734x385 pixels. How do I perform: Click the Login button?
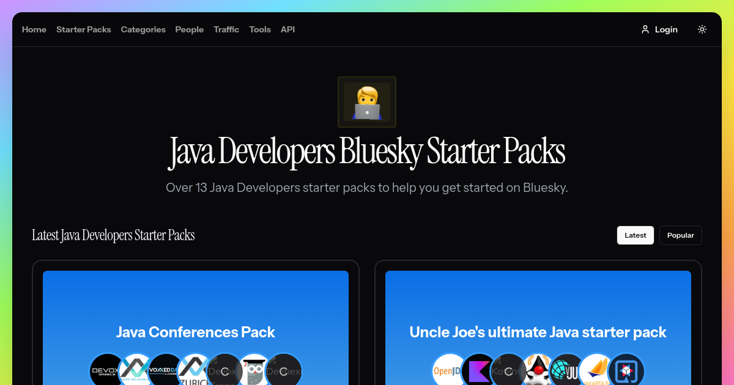click(x=659, y=29)
